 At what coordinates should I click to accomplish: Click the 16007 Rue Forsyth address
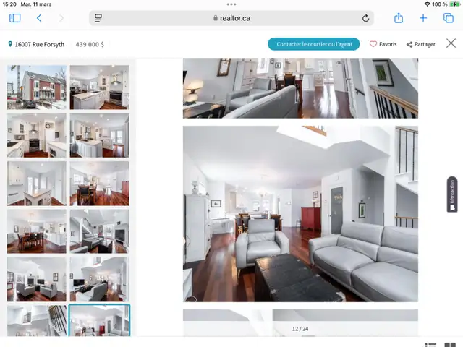(39, 44)
